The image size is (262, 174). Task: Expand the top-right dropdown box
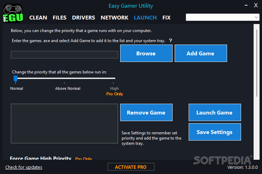[x=223, y=17]
